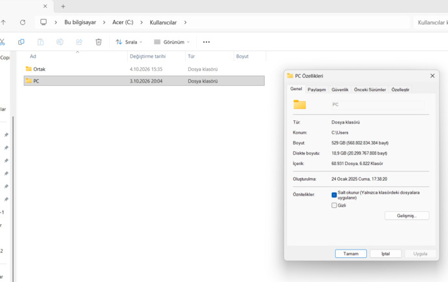Sort by the Boyut column header
The height and width of the screenshot is (282, 448).
click(242, 57)
